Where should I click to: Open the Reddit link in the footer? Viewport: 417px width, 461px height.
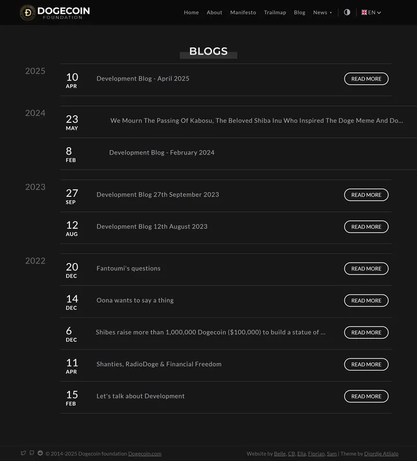[40, 453]
